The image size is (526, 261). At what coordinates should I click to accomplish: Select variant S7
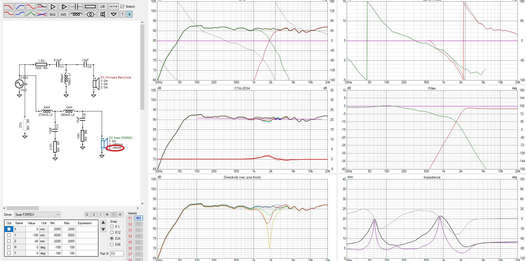coord(130,254)
